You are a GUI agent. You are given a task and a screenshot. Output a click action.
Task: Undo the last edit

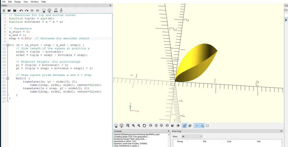21,11
